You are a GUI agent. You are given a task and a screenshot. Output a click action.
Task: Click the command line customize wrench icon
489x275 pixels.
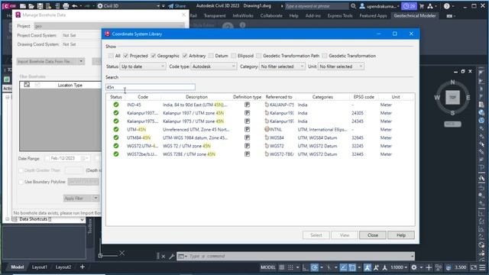click(x=171, y=257)
